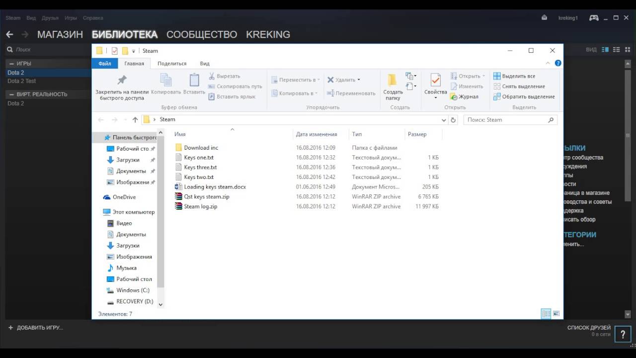Click the Steam library list view icon
Screen dimensions: 636x358
[x=617, y=50]
